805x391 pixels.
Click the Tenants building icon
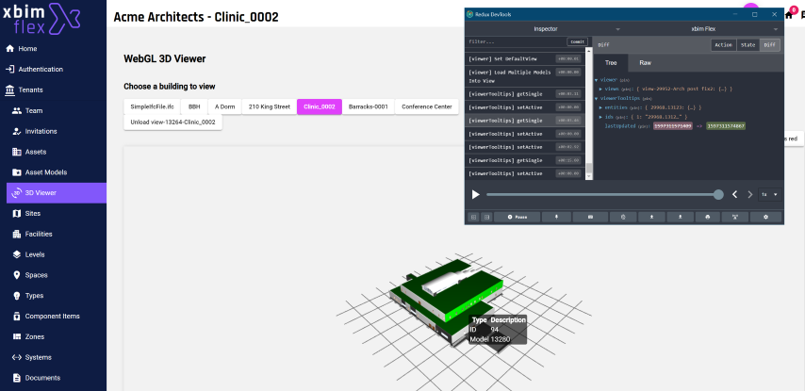tap(10, 90)
